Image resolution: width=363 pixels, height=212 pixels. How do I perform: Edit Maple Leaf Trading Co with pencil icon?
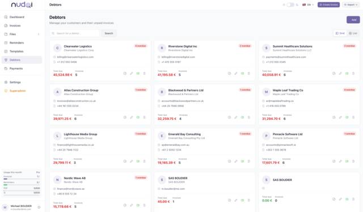click(340, 117)
